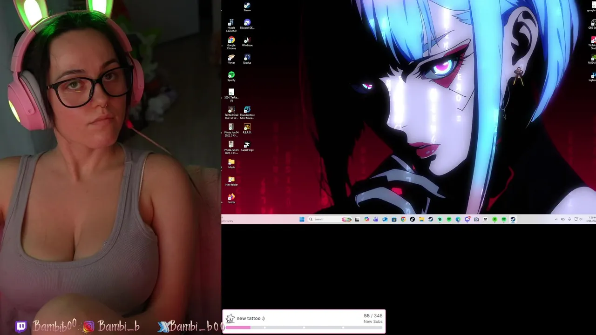The width and height of the screenshot is (596, 335).
Task: Select the Vortex desktop shortcut
Action: click(x=231, y=59)
